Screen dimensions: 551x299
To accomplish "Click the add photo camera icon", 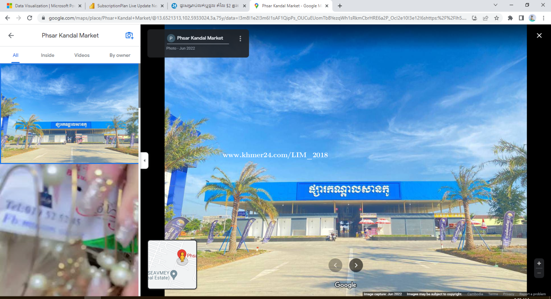I will tap(129, 36).
